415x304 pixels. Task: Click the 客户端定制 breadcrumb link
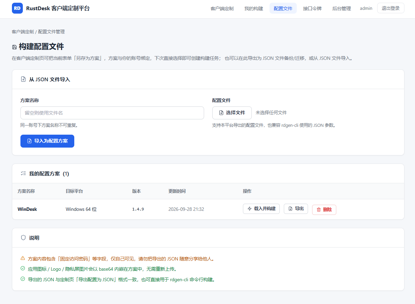pos(23,32)
